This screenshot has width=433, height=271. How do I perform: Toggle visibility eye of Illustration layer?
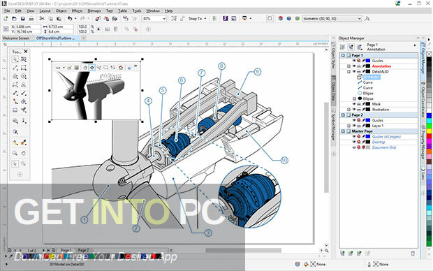click(x=354, y=110)
